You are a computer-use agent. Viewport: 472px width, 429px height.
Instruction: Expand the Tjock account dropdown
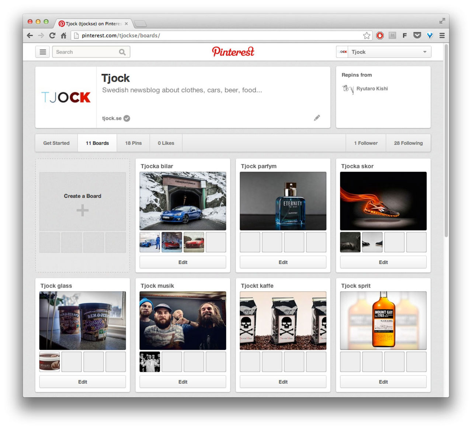click(424, 52)
